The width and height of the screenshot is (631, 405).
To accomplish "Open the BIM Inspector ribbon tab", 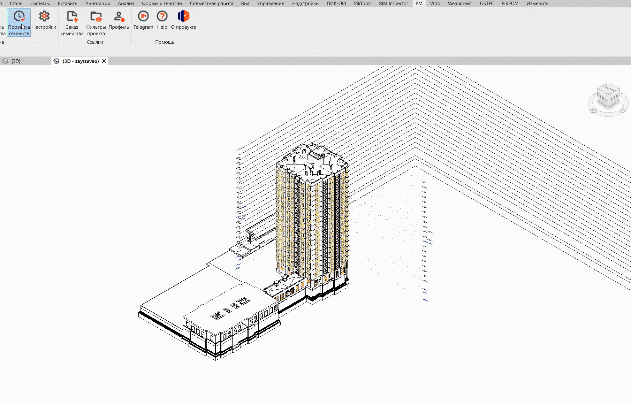I will 393,4.
